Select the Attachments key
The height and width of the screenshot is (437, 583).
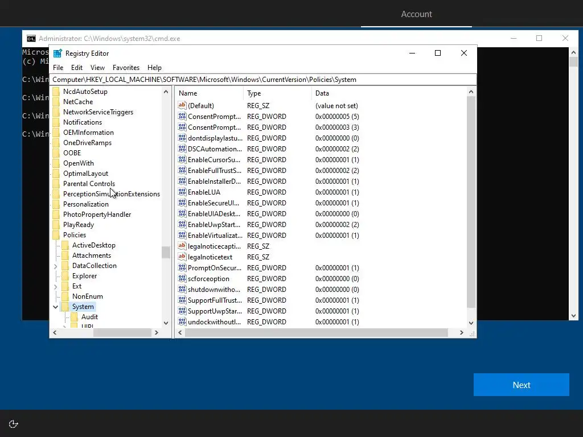coord(92,255)
